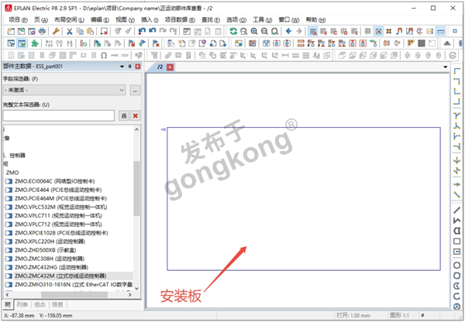465x322 pixels.
Task: Click the Zoom out magnifier icon
Action: [264, 31]
